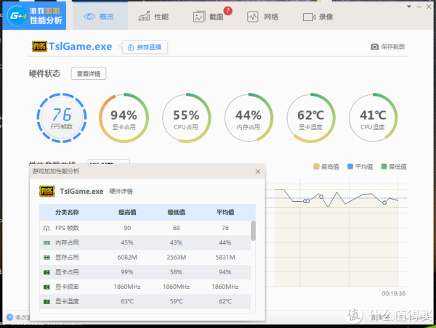The image size is (436, 328).
Task: Open the 录像 recording tab
Action: click(x=318, y=17)
